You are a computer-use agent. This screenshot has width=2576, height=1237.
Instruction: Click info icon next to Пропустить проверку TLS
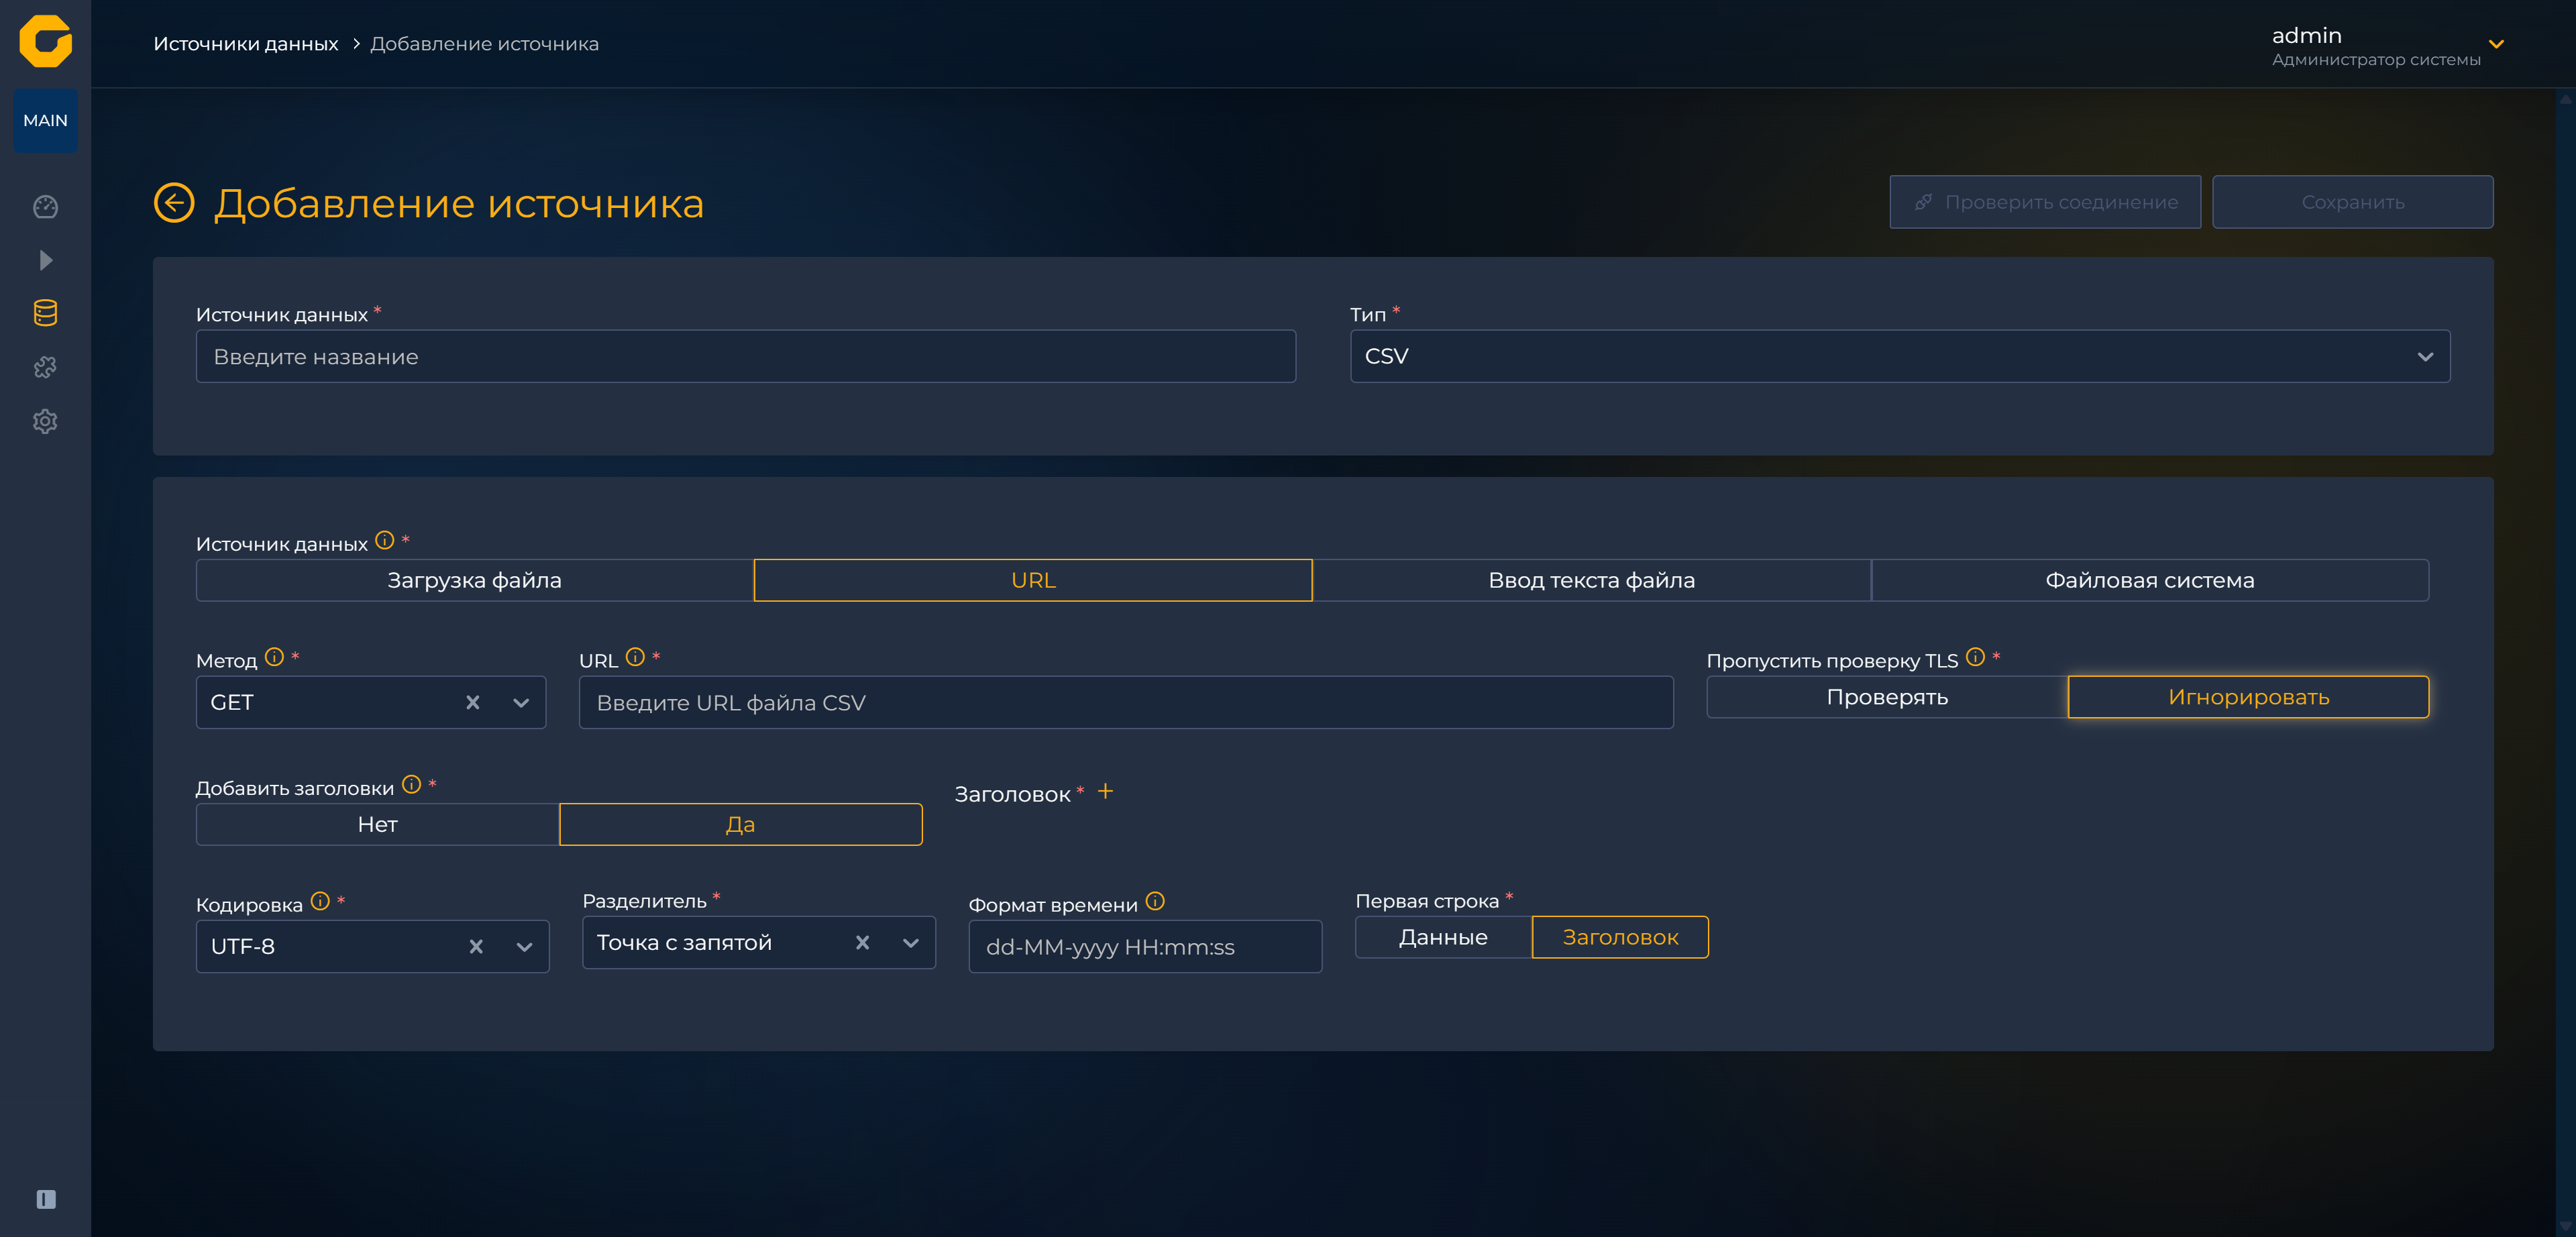coord(1975,657)
